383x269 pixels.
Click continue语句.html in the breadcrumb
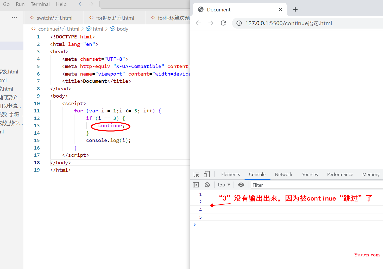59,29
